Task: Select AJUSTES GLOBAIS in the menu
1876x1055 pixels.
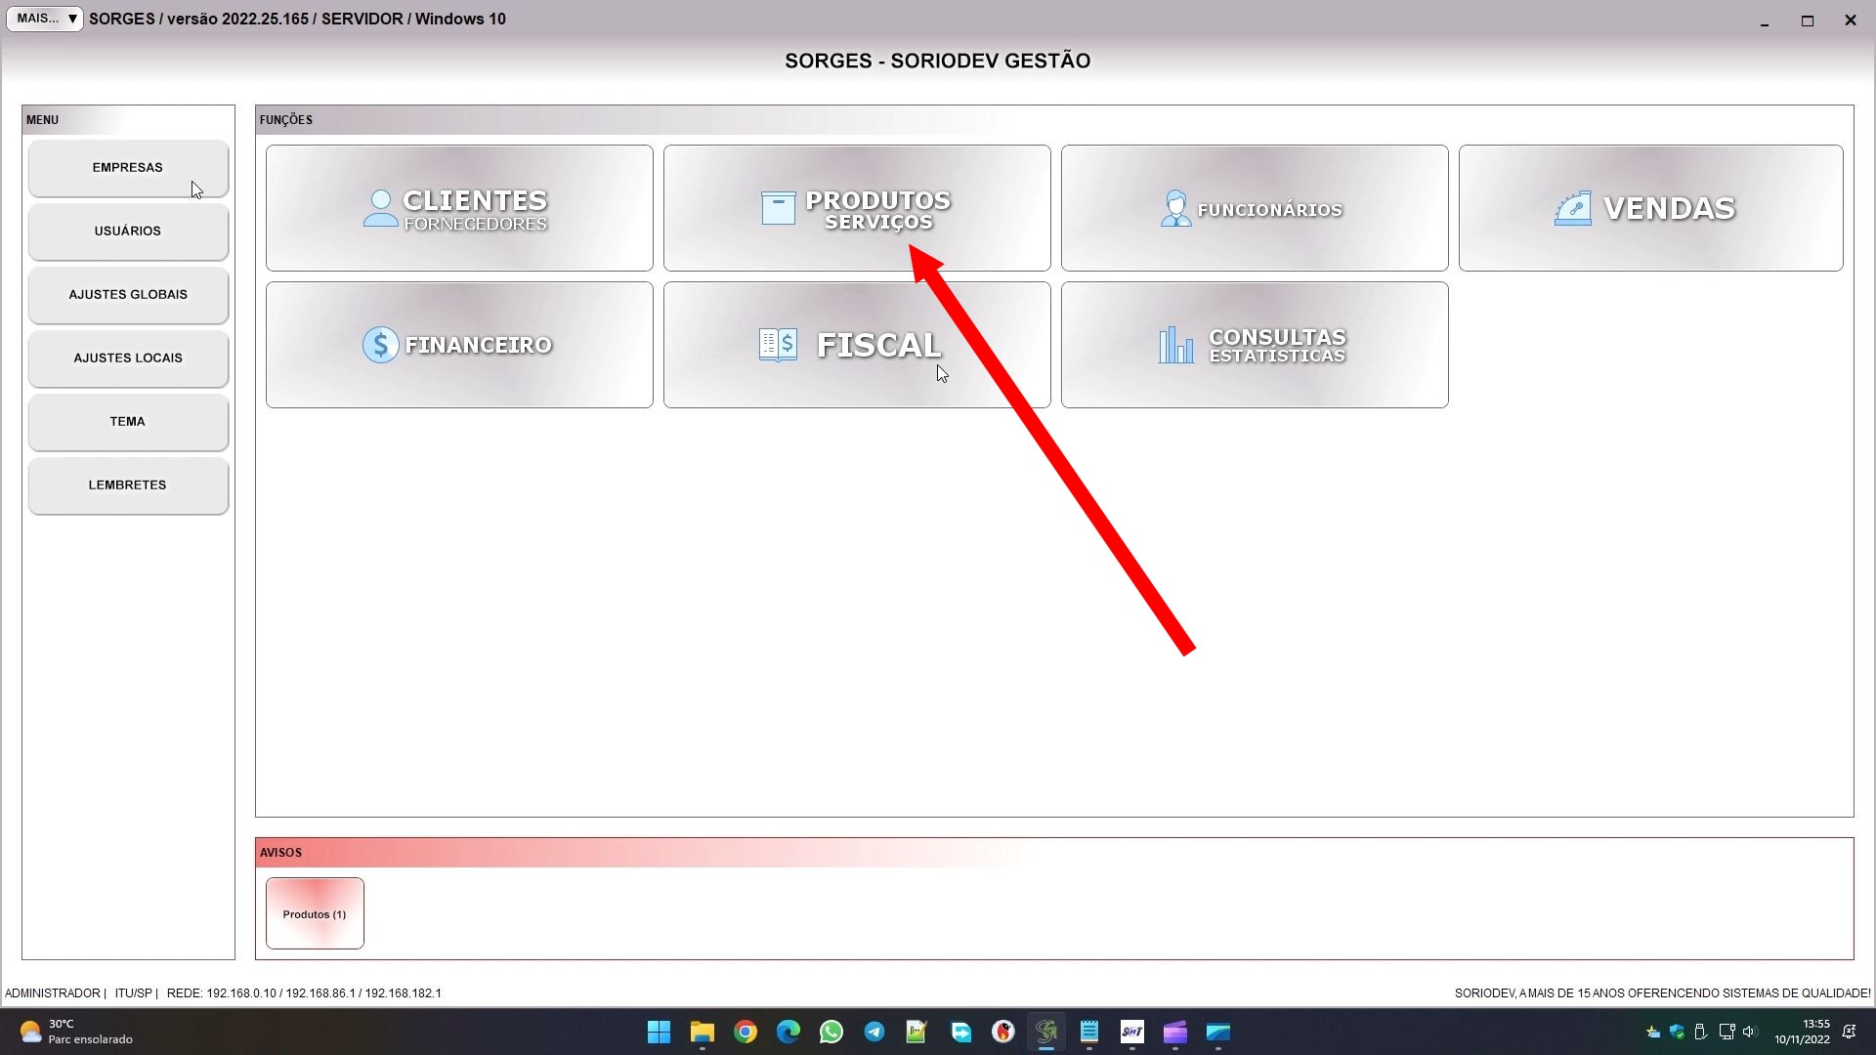Action: point(128,295)
